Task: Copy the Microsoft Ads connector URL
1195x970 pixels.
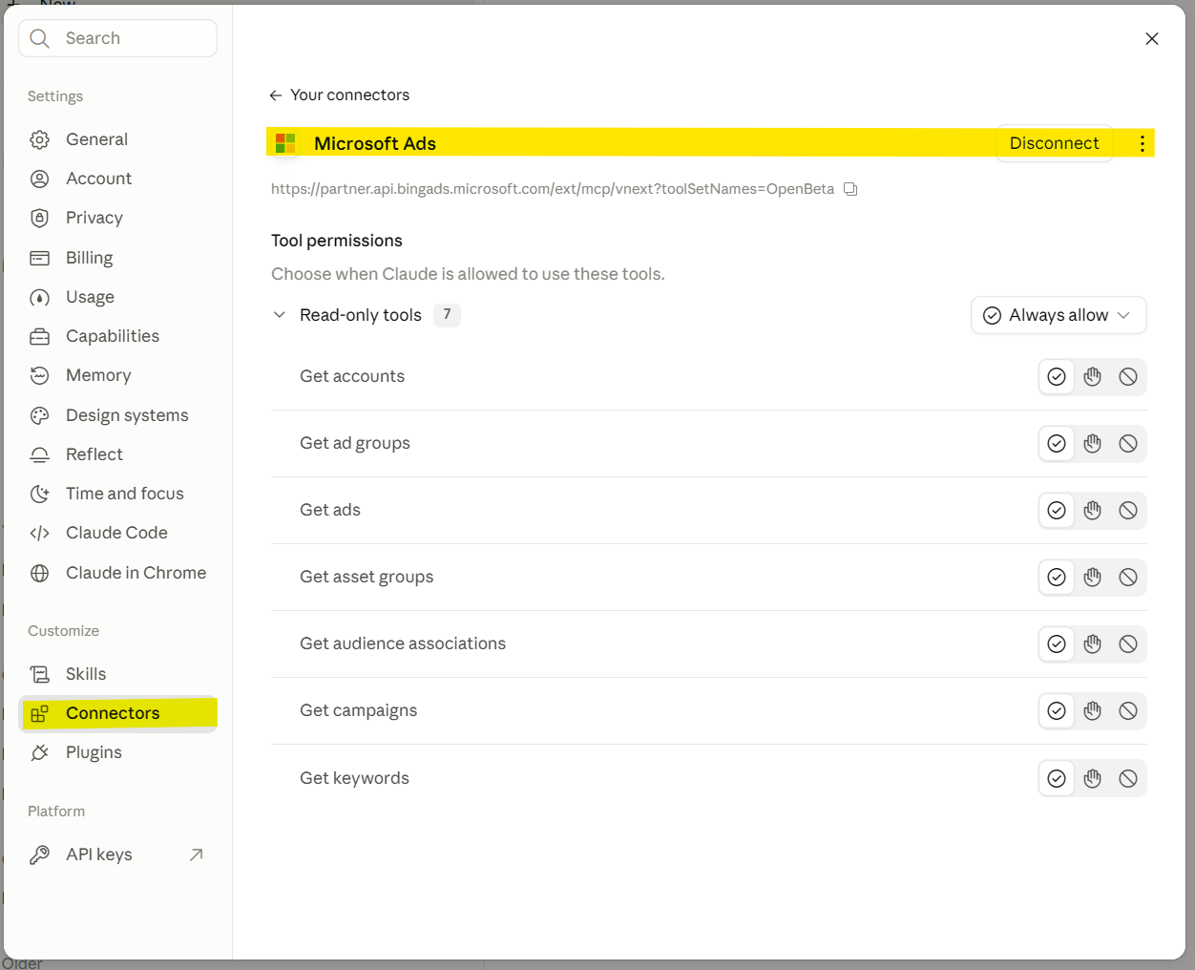Action: (x=850, y=189)
